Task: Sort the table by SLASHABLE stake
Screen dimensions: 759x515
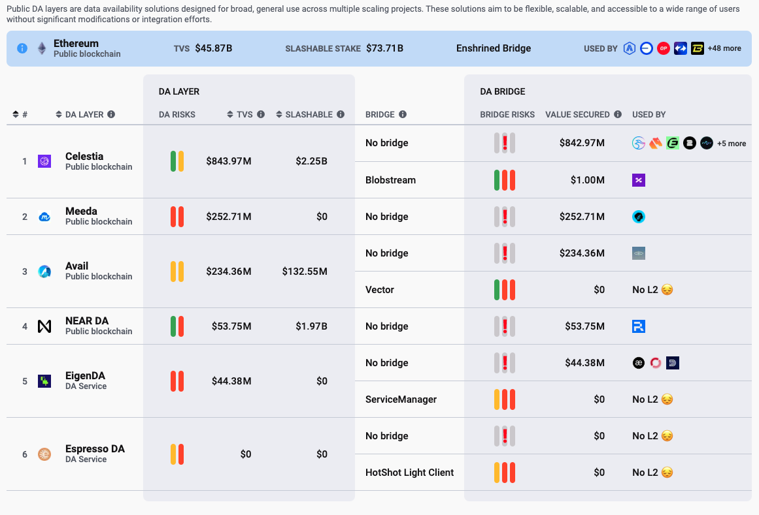Action: (304, 114)
